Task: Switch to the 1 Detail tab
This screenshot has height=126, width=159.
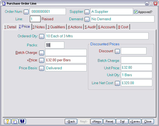Action: (10, 27)
